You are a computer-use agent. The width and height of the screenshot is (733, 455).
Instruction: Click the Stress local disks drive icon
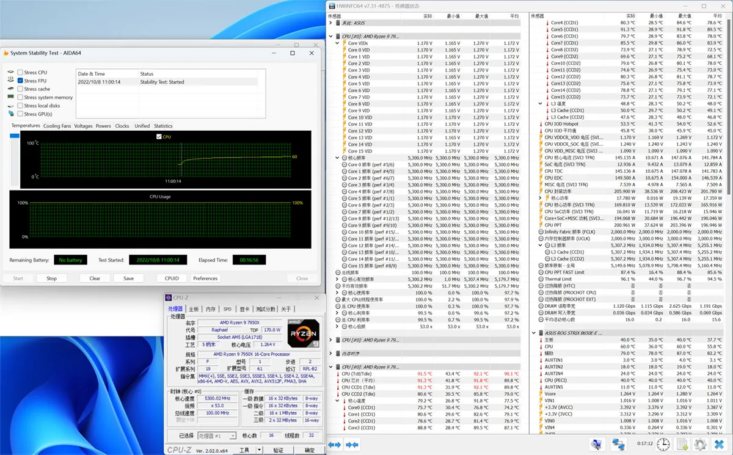pos(10,106)
